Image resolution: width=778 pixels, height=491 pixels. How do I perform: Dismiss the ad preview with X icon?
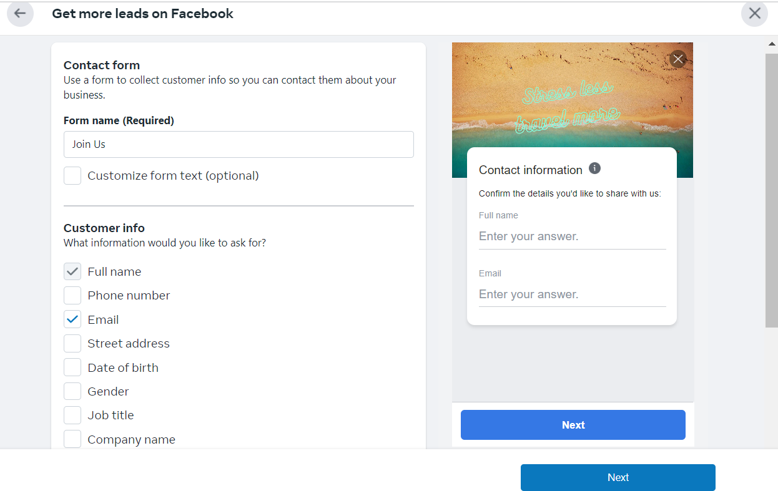pyautogui.click(x=677, y=59)
